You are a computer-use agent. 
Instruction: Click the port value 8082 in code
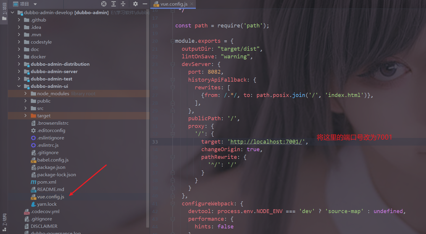click(x=214, y=72)
